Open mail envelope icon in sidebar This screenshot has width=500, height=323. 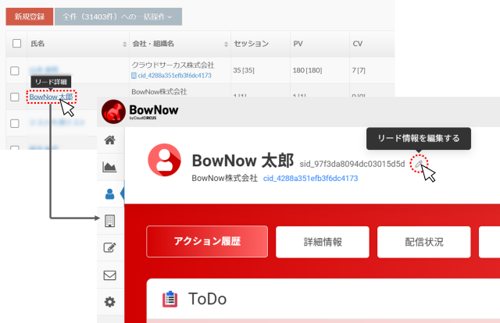(x=109, y=275)
